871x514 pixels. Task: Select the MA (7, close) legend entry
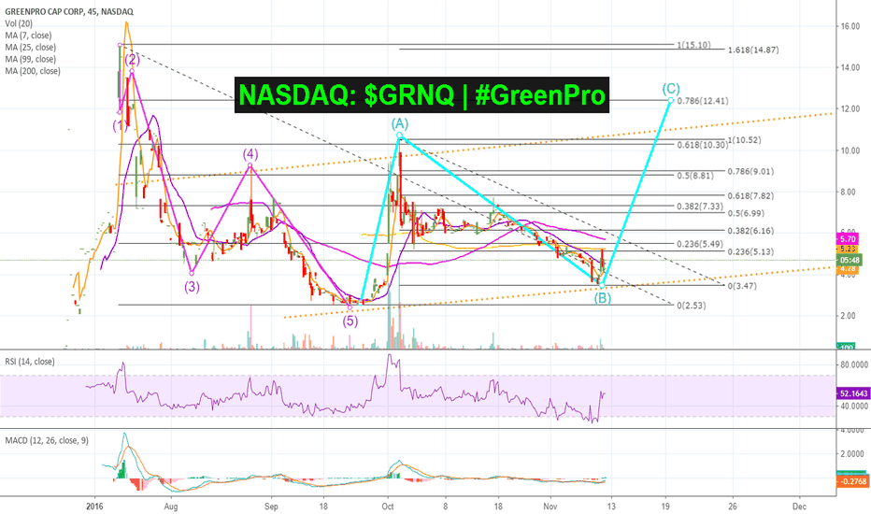click(x=28, y=35)
